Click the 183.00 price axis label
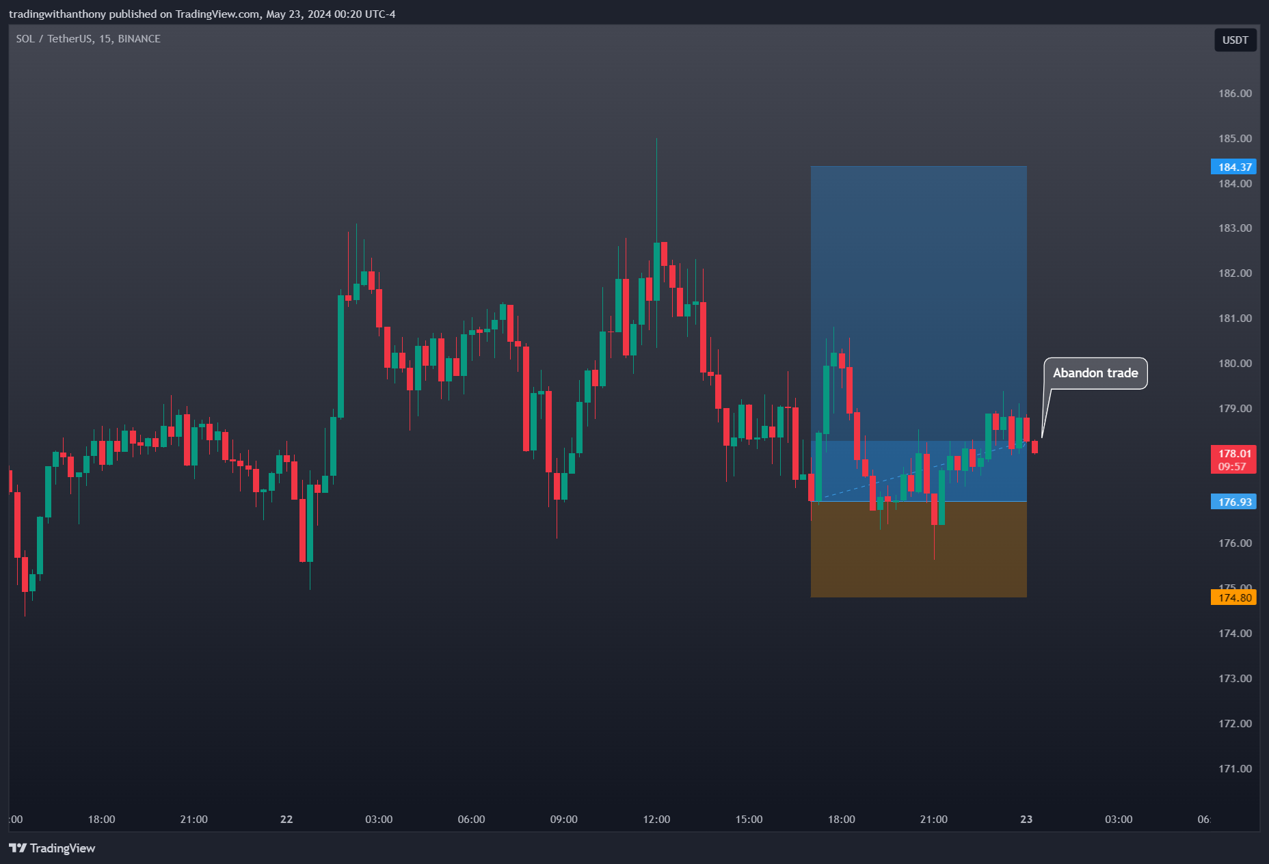Screen dimensions: 1269x864 point(1235,228)
